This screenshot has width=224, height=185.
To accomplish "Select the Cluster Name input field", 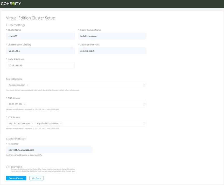I will pyautogui.click(x=40, y=36).
